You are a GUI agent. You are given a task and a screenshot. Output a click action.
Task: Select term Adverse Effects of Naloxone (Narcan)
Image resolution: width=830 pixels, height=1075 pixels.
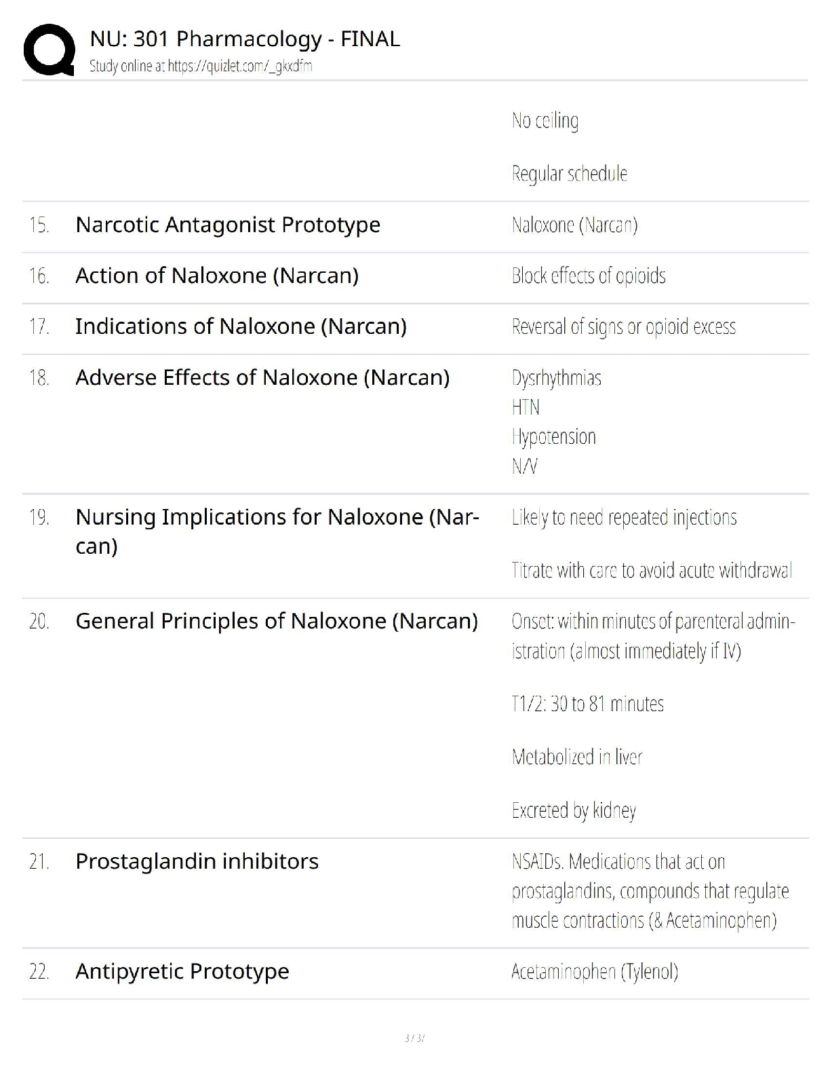(262, 377)
